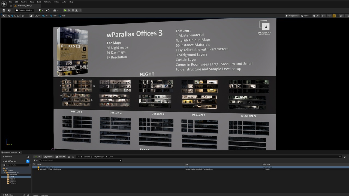Image resolution: width=349 pixels, height=196 pixels.
Task: Open the Lit view mode dropdown
Action: (x=316, y=16)
